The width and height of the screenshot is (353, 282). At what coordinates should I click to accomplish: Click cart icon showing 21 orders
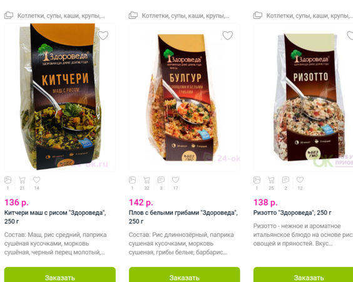[x=22, y=180]
